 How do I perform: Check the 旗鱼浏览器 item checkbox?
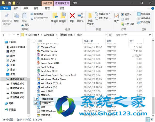(35, 99)
